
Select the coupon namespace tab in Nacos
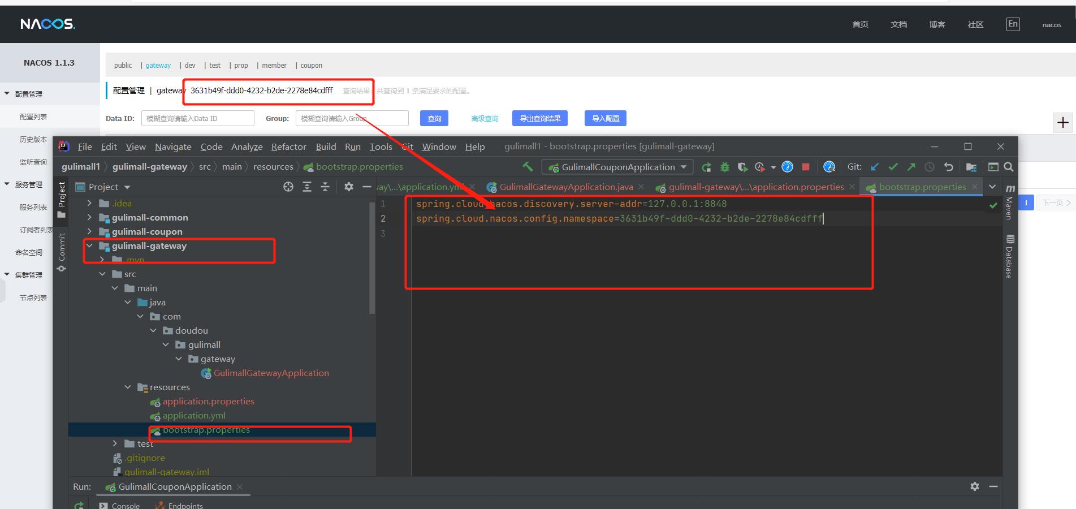(312, 66)
